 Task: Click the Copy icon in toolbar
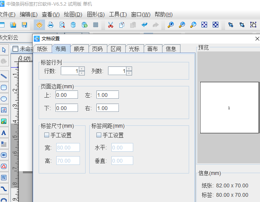point(122,25)
